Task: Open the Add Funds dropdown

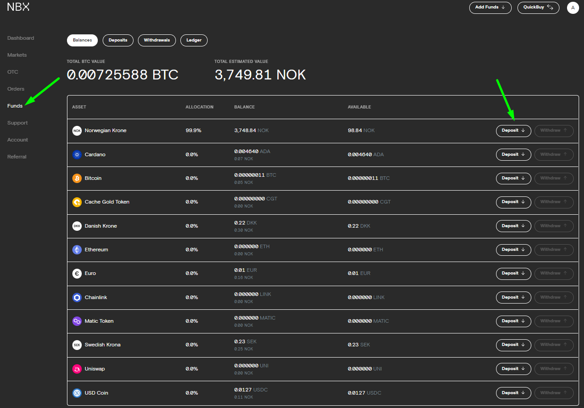Action: (490, 8)
